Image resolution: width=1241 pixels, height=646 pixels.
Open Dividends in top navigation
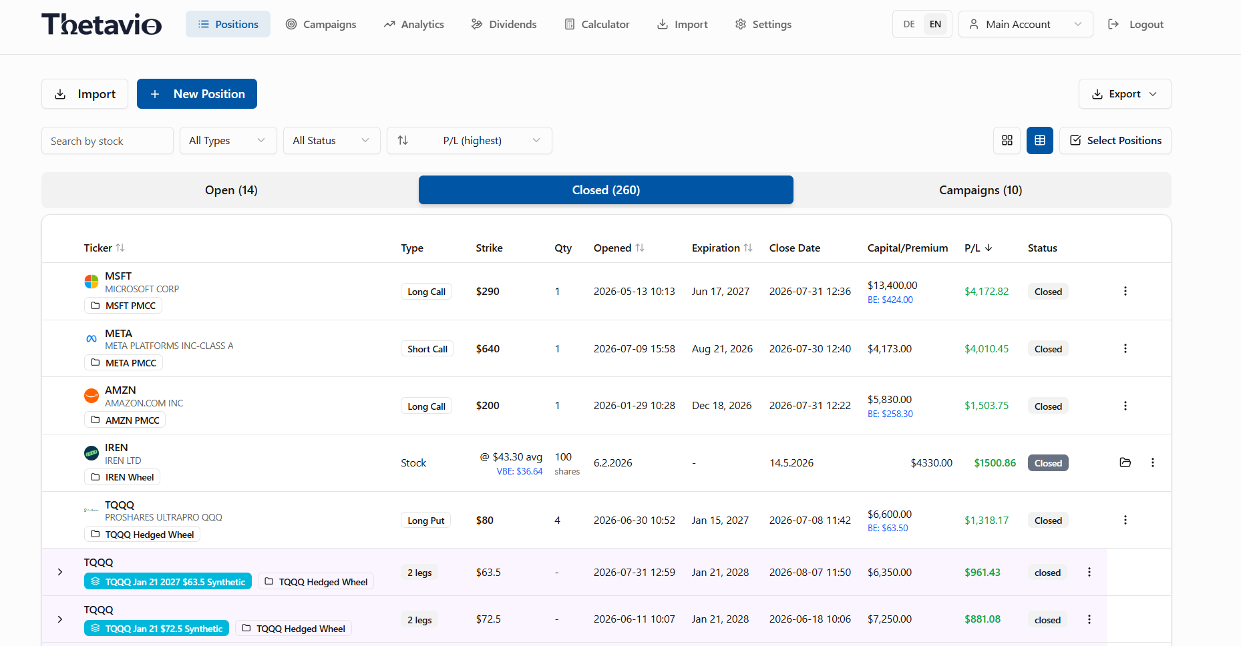tap(504, 24)
